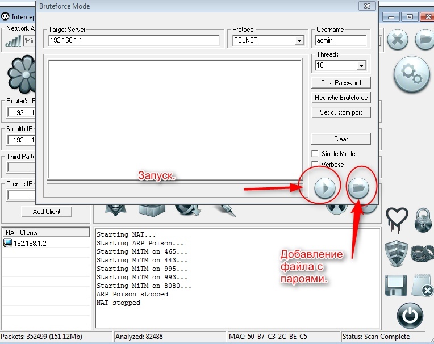Enable the Single Mode checkbox
The width and height of the screenshot is (434, 344).
315,154
